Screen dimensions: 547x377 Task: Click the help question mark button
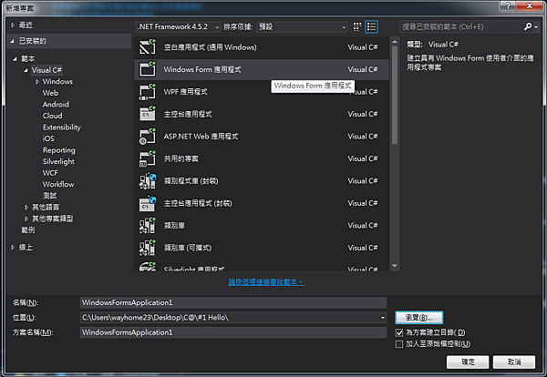(508, 5)
